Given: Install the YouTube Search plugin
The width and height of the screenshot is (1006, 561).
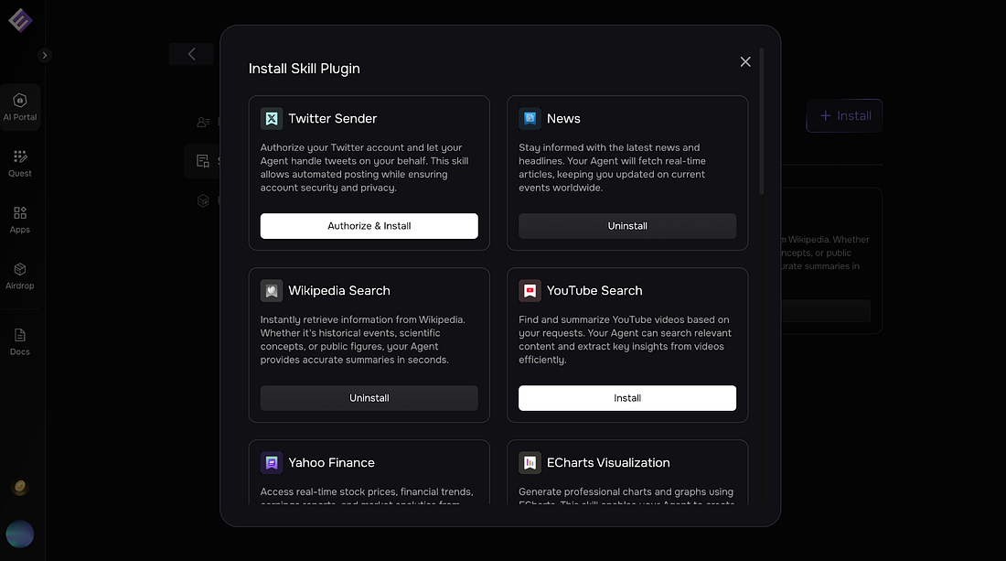Looking at the screenshot, I should [x=627, y=398].
